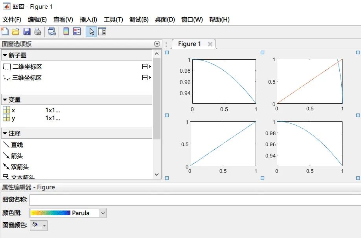
Task: Insert a legend via the toolbar icon
Action: click(x=77, y=31)
